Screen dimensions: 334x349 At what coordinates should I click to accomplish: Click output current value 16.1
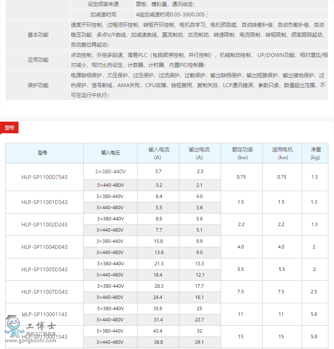[200, 297]
